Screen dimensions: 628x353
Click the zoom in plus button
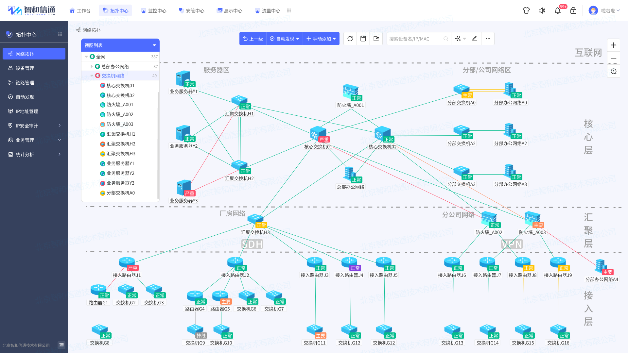[614, 45]
